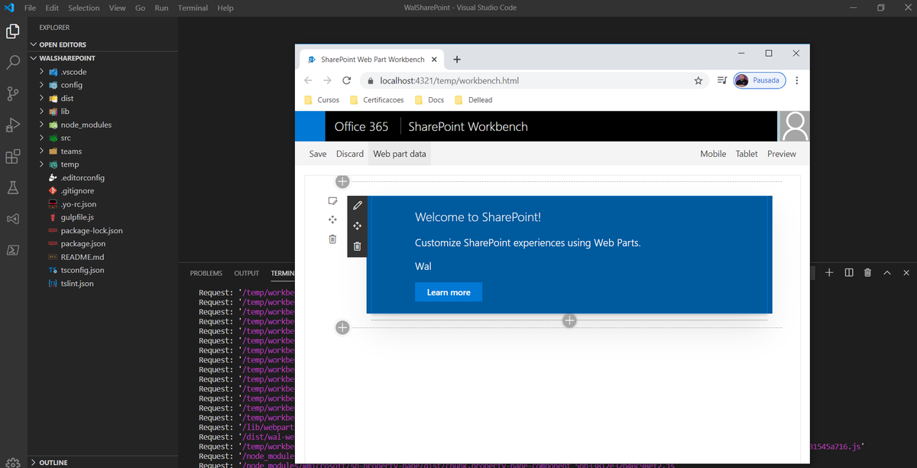Open the Chrome media control icon
The width and height of the screenshot is (917, 468).
click(722, 80)
